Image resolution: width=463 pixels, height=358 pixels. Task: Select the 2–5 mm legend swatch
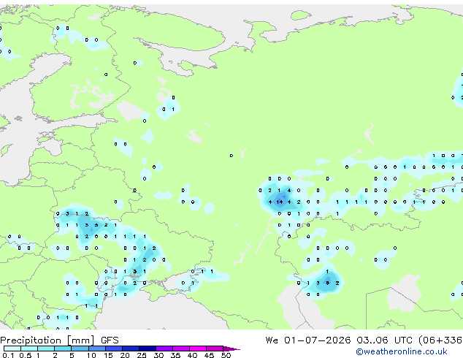point(63,349)
